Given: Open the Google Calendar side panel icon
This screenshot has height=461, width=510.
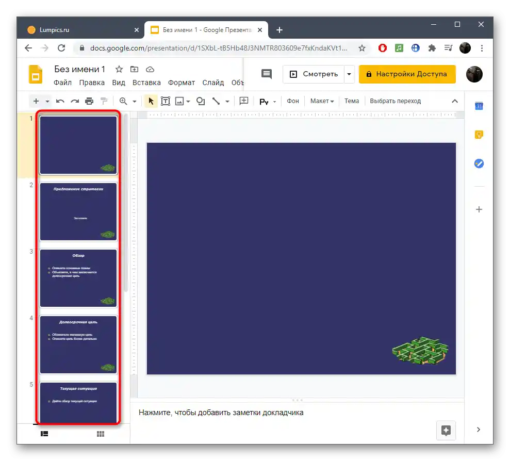Looking at the screenshot, I should [x=479, y=106].
